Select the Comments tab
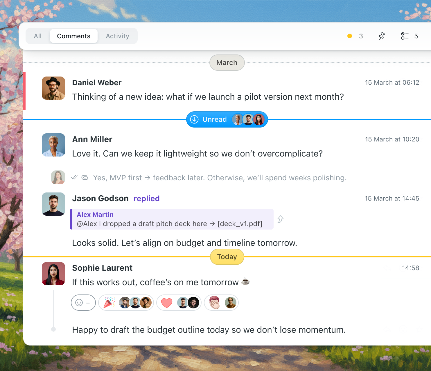The image size is (431, 371). (x=74, y=36)
